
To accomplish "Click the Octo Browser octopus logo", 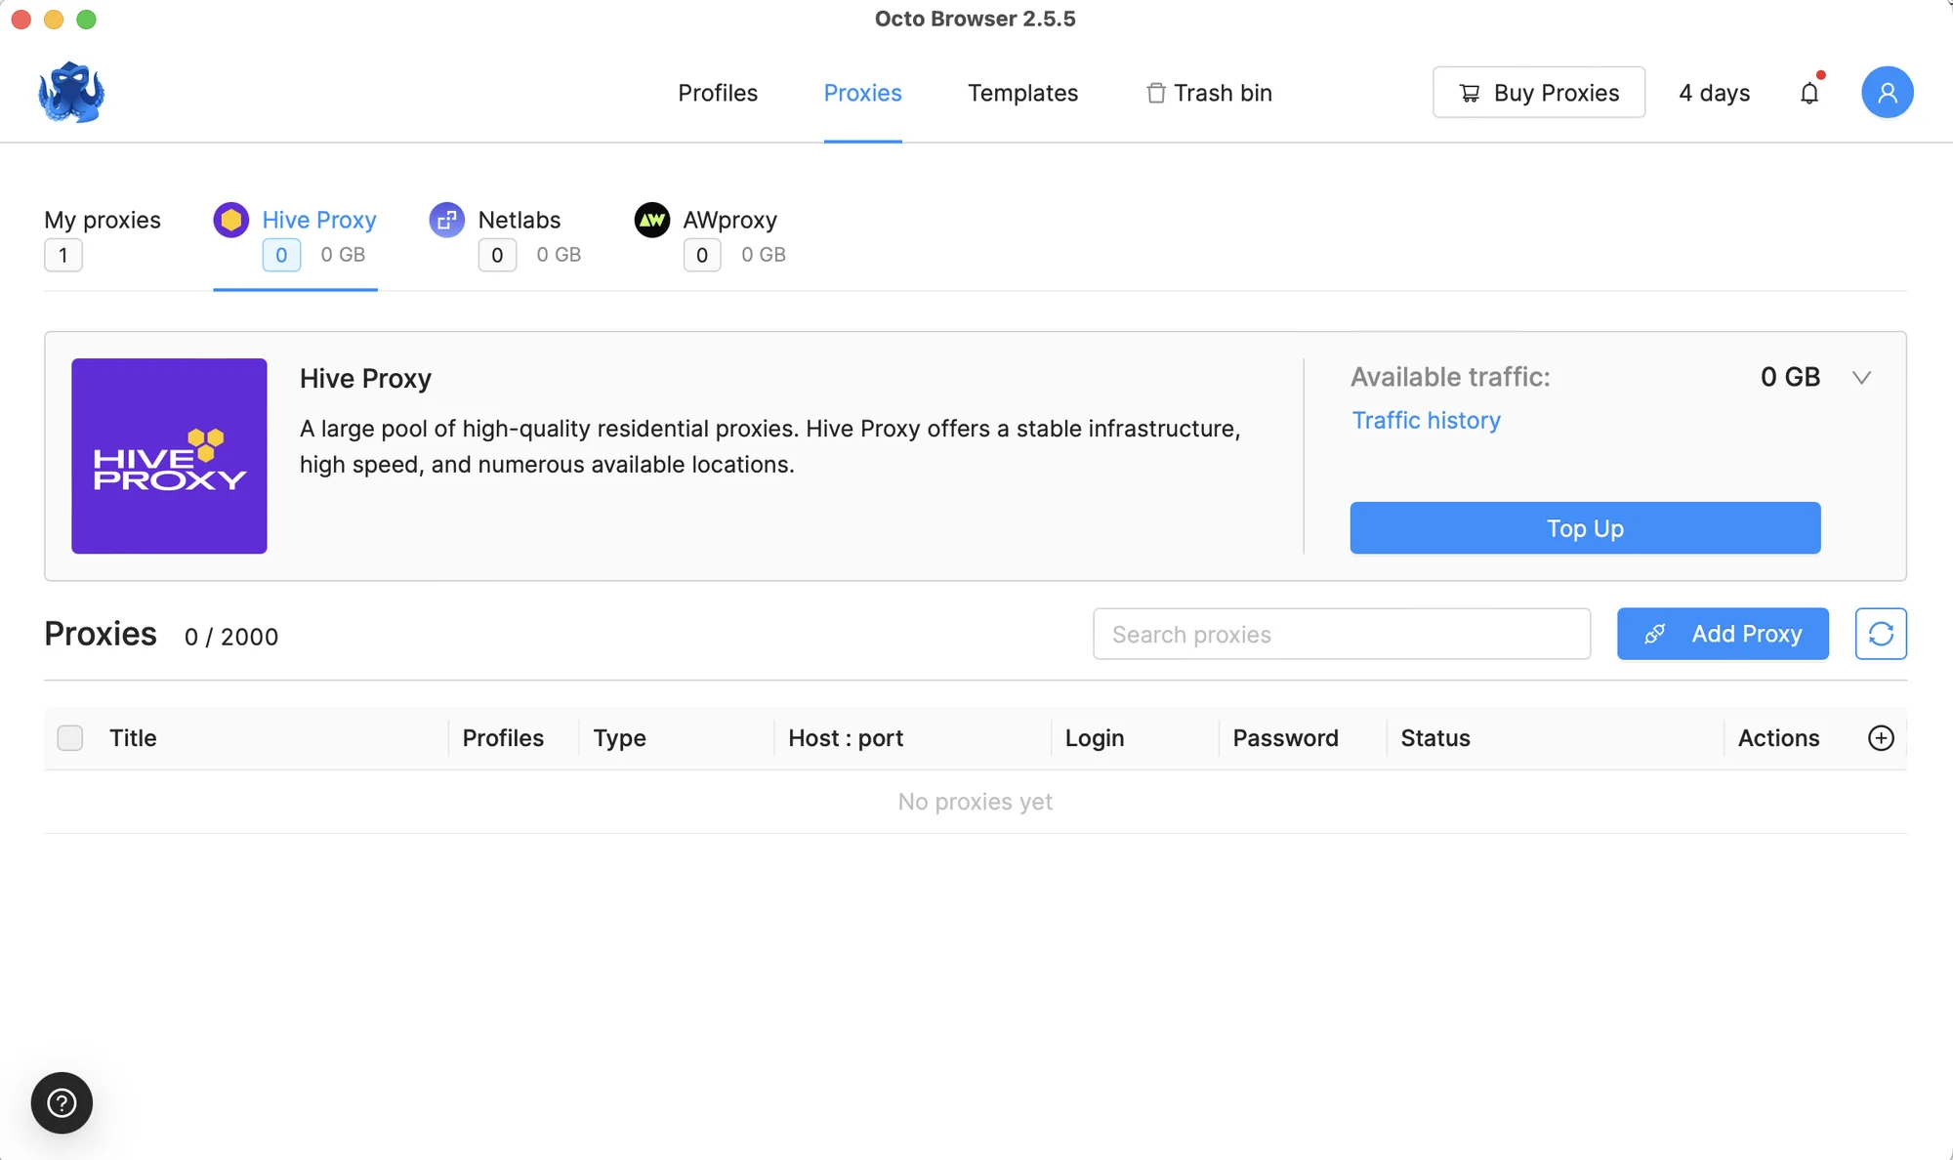I will (x=70, y=93).
